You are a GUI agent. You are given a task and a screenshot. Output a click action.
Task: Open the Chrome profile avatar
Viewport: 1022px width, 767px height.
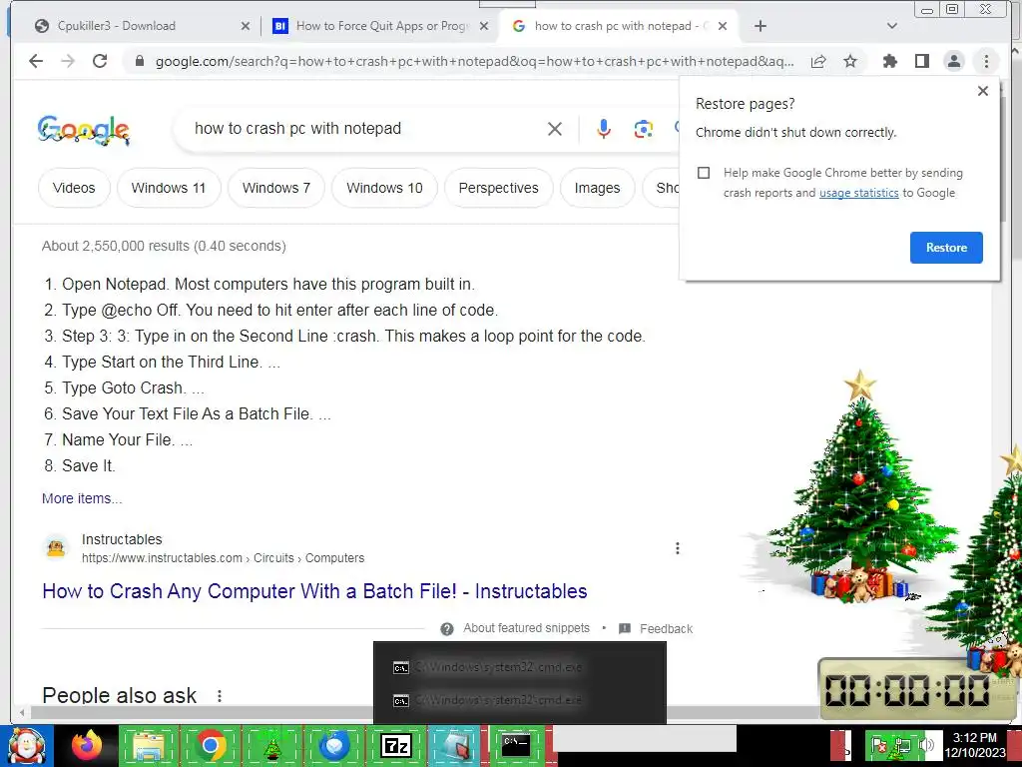[953, 61]
